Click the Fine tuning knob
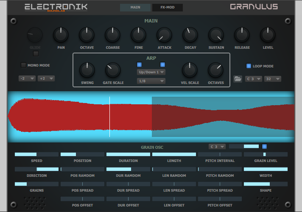 click(x=138, y=35)
